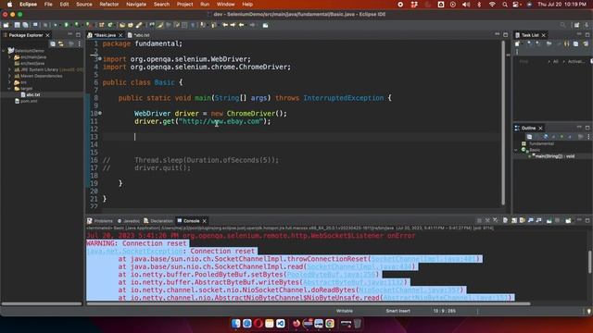Collapse the SeleniumDemo project node
The height and width of the screenshot is (333, 593).
click(x=4, y=50)
